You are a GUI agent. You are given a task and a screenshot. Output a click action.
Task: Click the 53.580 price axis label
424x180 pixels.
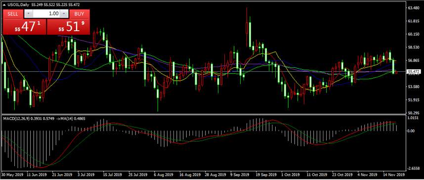[x=413, y=87]
